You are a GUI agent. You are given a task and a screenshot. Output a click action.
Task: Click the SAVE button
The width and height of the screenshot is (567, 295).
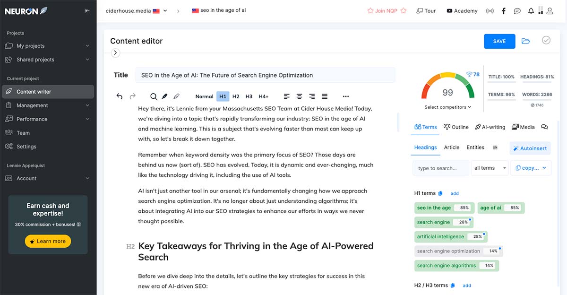tap(499, 41)
